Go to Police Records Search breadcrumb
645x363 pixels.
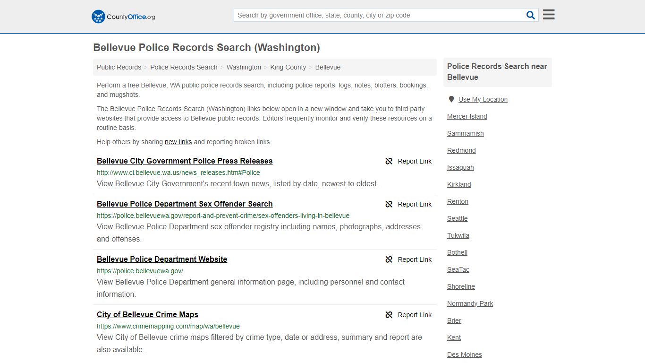[184, 67]
